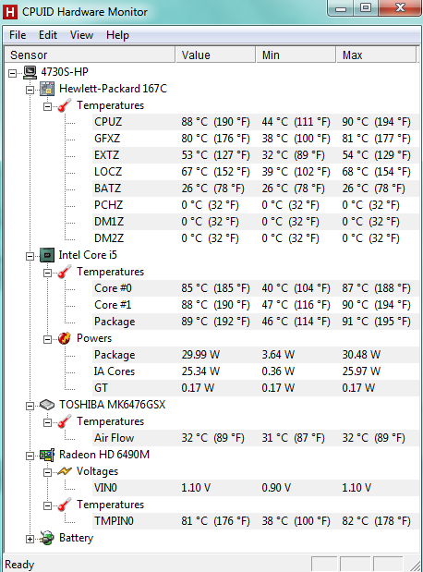Collapse the TOSHIBA MK6476GSX node
The height and width of the screenshot is (572, 423).
(x=30, y=406)
